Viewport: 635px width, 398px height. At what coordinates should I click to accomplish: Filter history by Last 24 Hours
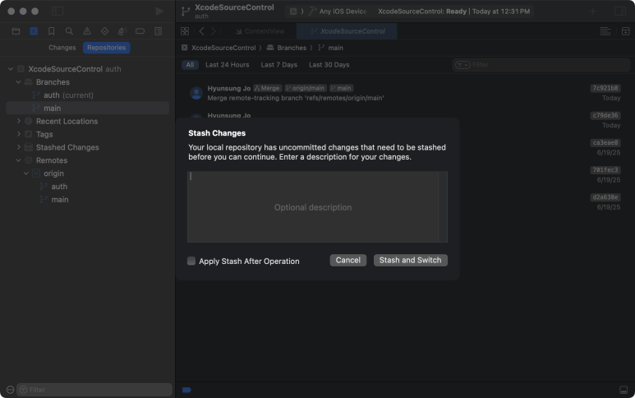(228, 65)
